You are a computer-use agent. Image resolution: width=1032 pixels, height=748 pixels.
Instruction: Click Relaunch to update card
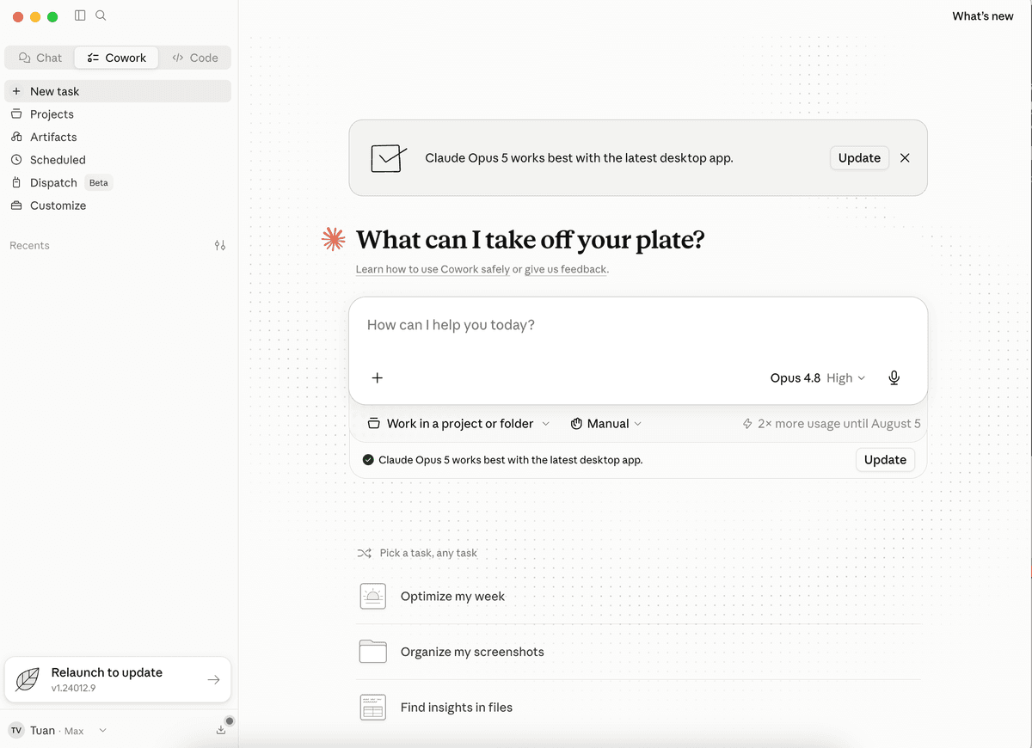tap(118, 679)
